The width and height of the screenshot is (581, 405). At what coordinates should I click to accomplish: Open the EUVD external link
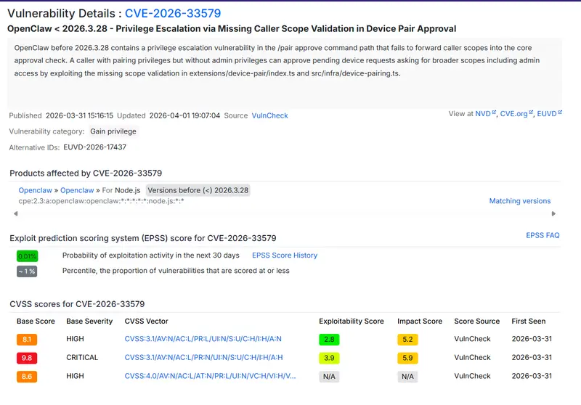coord(548,114)
